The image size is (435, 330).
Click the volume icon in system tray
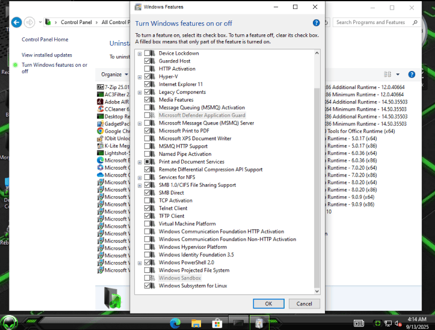[398, 323]
